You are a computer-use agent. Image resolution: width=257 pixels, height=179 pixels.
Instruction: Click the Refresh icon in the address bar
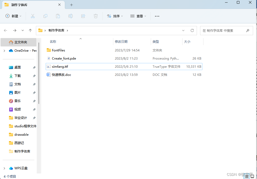click(192, 30)
